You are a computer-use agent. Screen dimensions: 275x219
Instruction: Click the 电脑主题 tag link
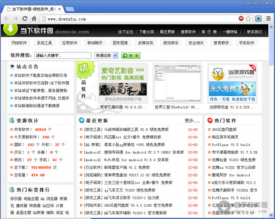31,199
